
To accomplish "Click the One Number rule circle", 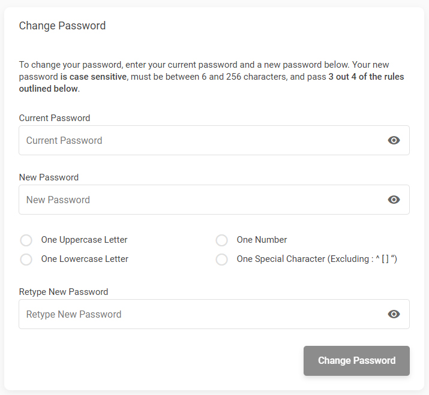I will tap(222, 240).
